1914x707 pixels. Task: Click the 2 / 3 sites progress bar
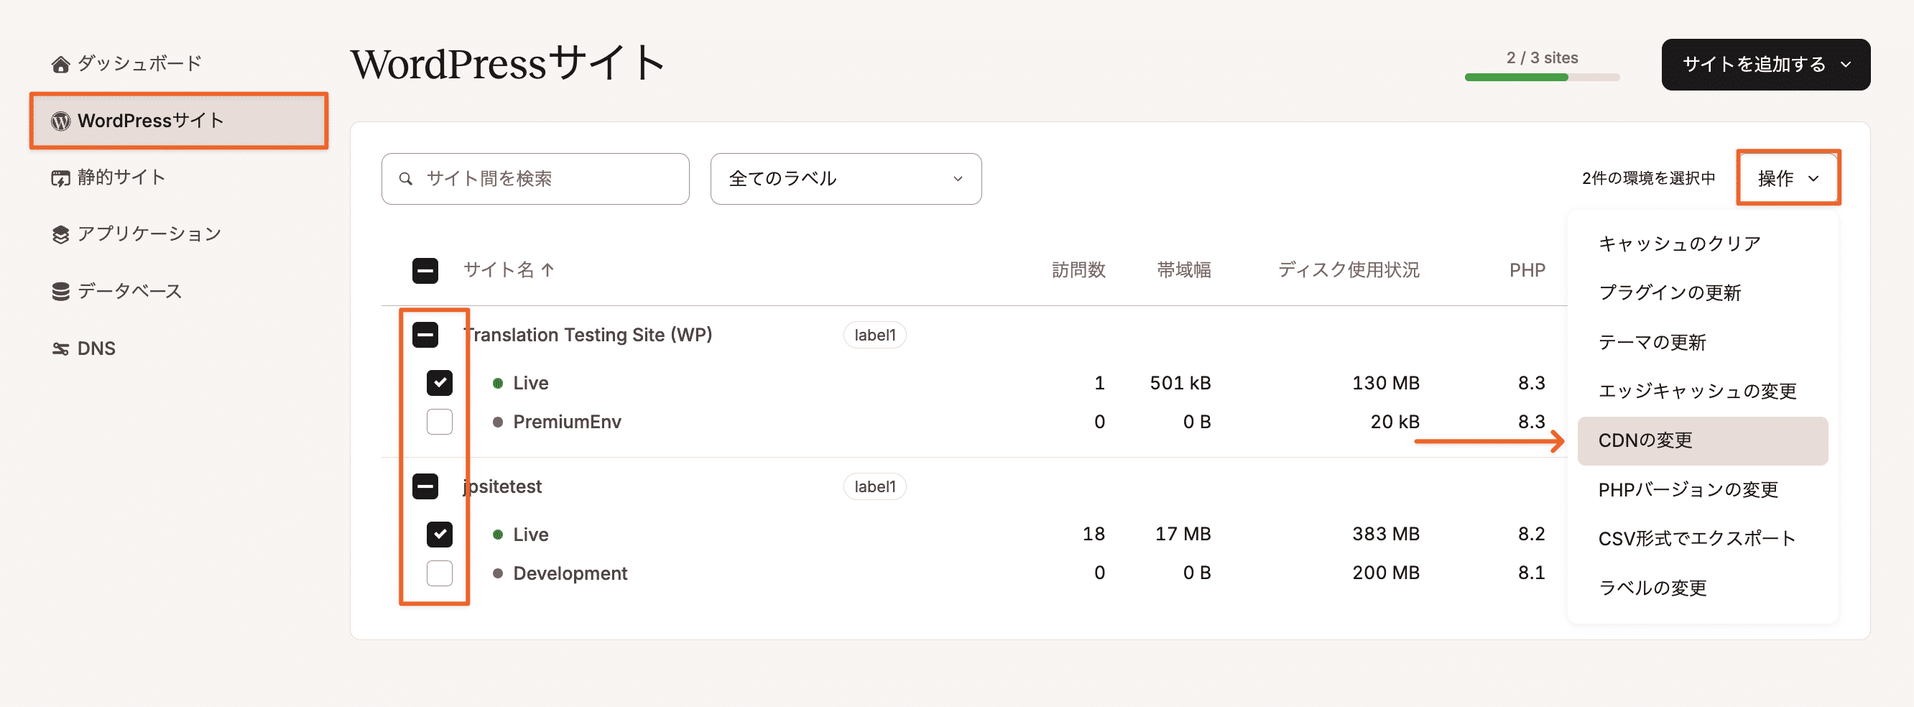tap(1541, 78)
